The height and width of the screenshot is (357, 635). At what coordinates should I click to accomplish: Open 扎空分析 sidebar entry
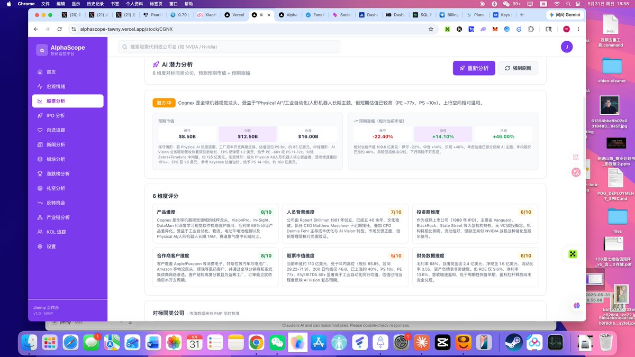(x=67, y=188)
